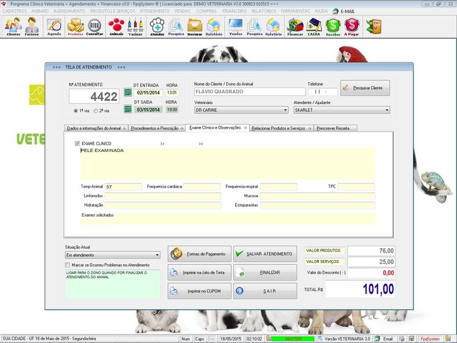Click the TPC input field
The height and width of the screenshot is (343, 457).
click(x=356, y=187)
